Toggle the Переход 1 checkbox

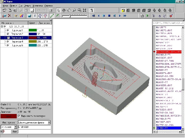tap(8, 30)
